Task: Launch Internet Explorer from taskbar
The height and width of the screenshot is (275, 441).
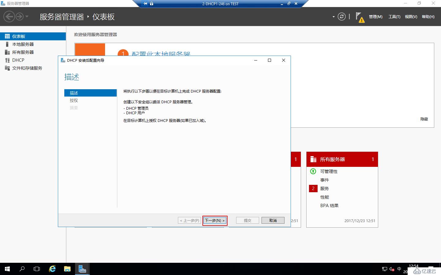Action: [52, 269]
